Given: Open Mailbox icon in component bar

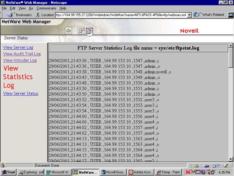Looking at the screenshot, I should pos(206,165).
